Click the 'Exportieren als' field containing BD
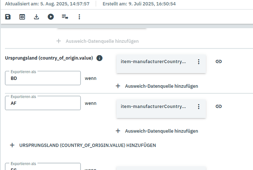This screenshot has width=253, height=170. (43, 78)
